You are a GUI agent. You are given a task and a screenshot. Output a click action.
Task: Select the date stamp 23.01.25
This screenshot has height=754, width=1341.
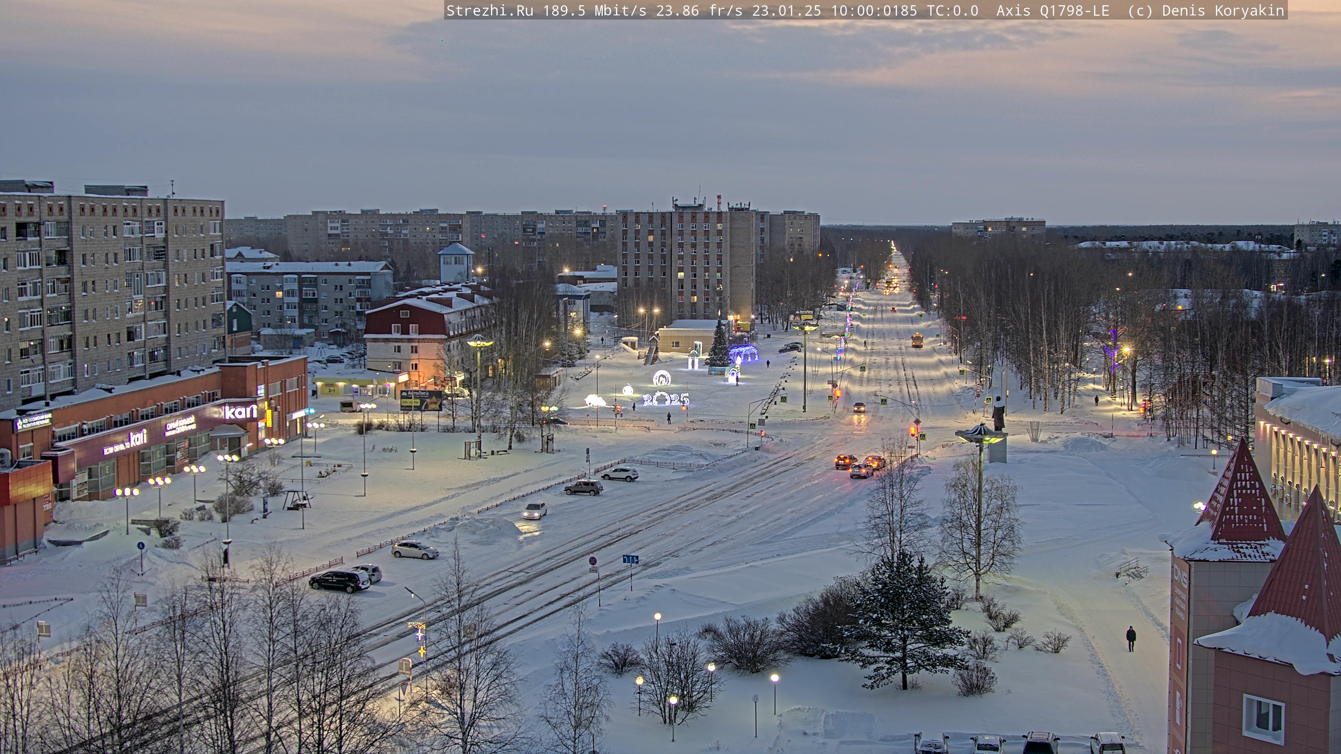786,10
